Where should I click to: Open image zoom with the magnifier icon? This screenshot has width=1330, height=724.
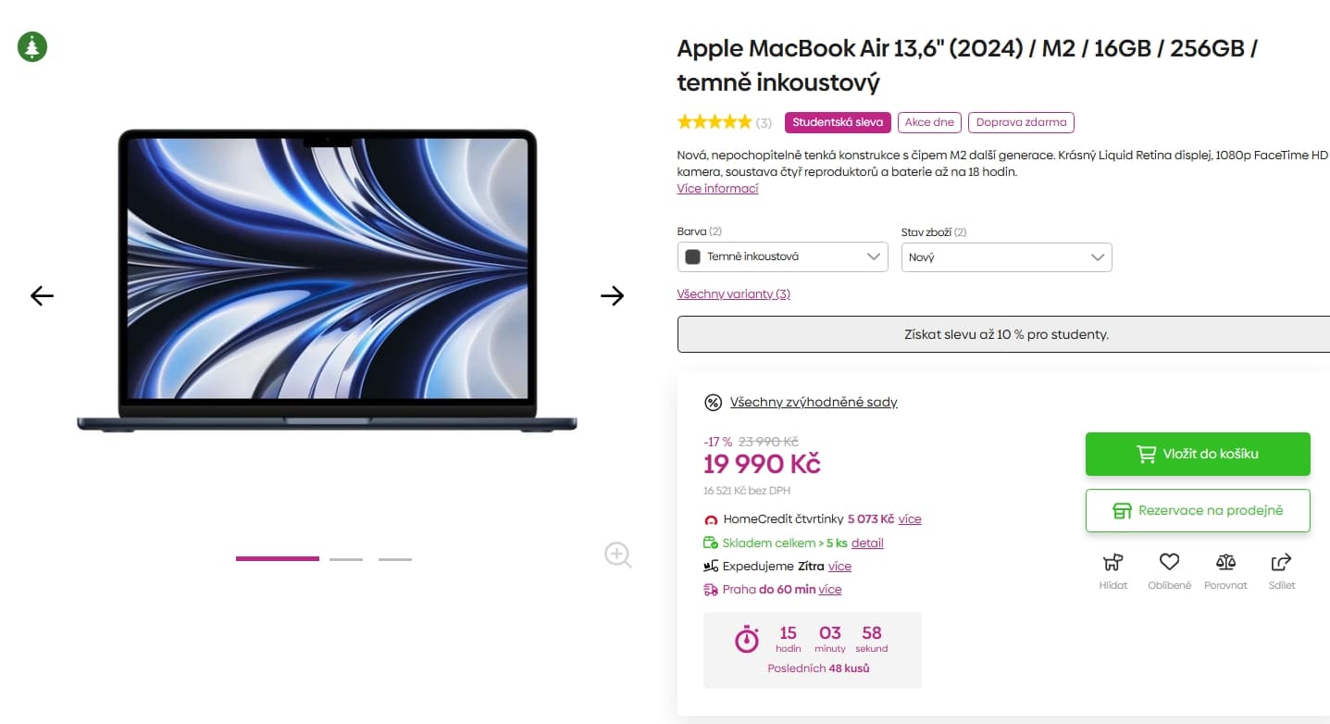(617, 555)
